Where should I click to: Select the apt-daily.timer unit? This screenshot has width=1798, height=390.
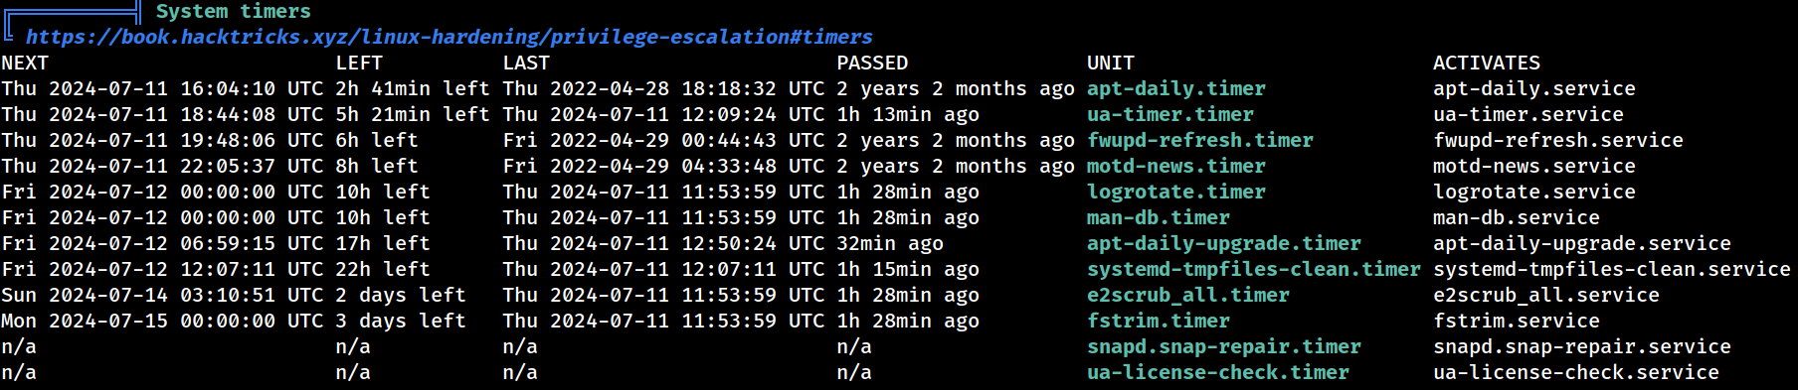(x=1176, y=88)
